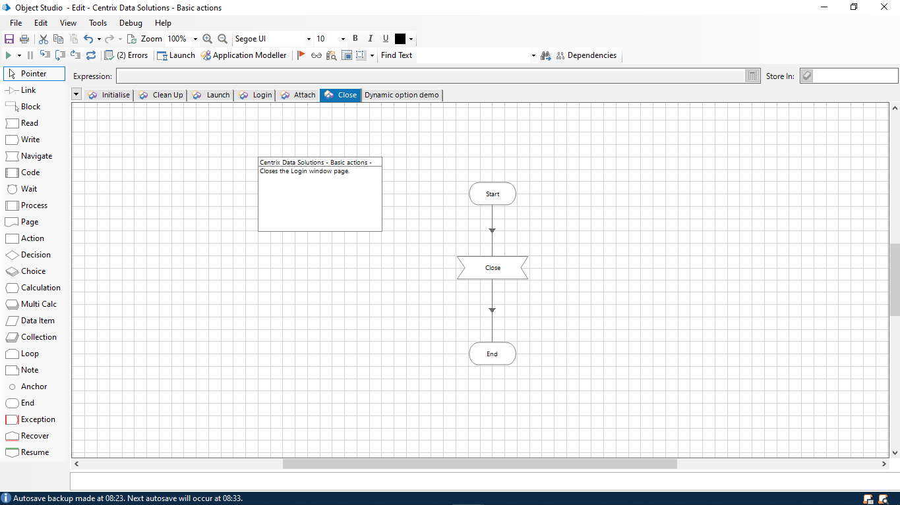Open the font color picker
Viewport: 900px width, 505px height.
click(412, 39)
